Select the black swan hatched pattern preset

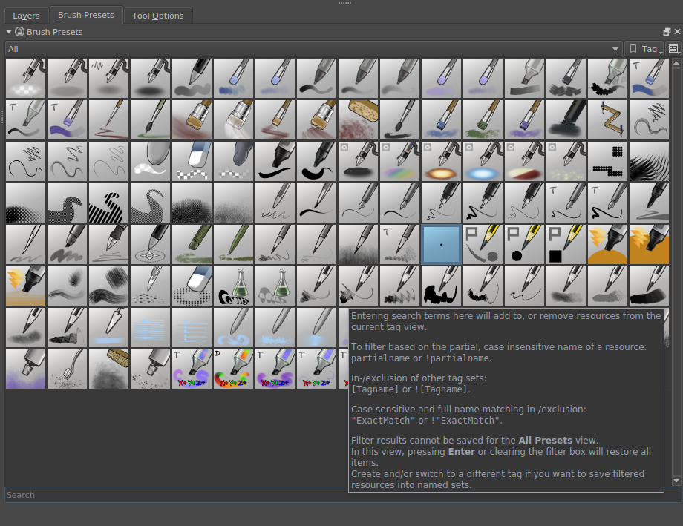click(x=109, y=203)
